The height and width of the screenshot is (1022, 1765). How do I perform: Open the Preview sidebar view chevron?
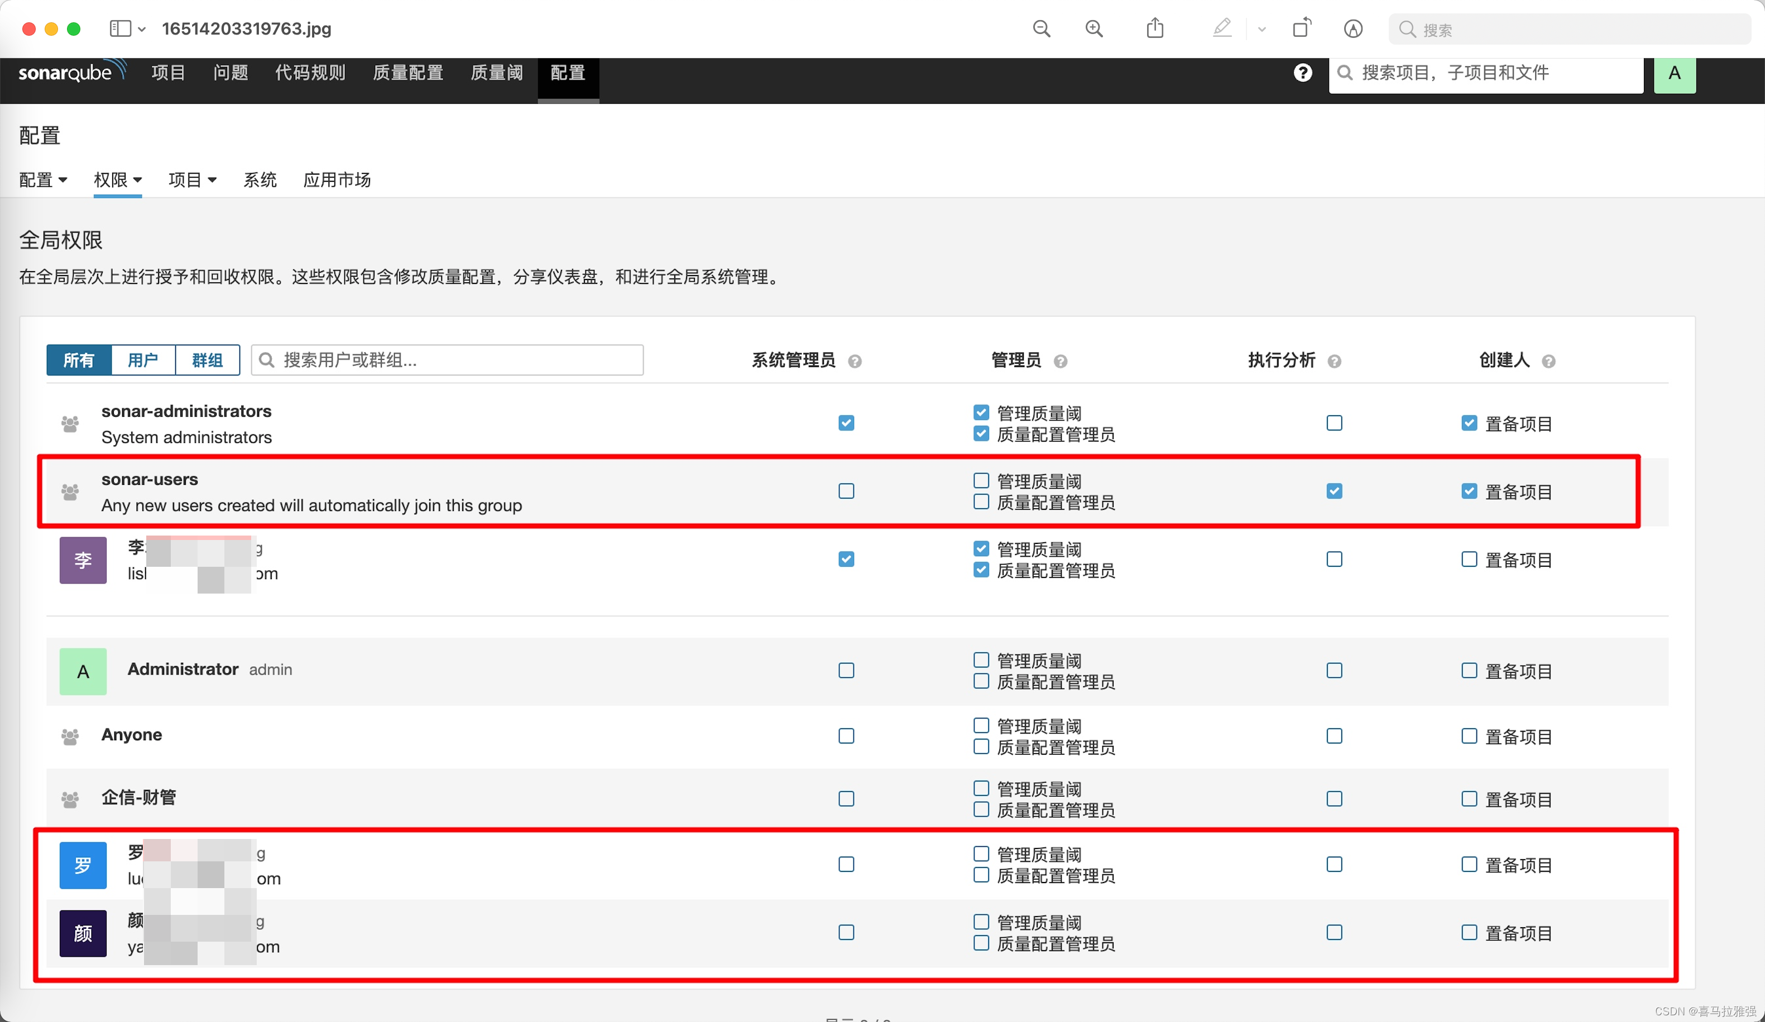click(141, 30)
